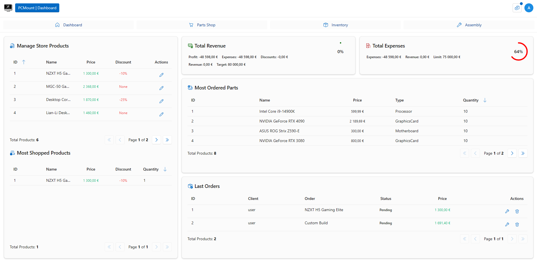Edit the Lian-Li Desk... product with pencil icon
537x262 pixels.
pyautogui.click(x=161, y=114)
